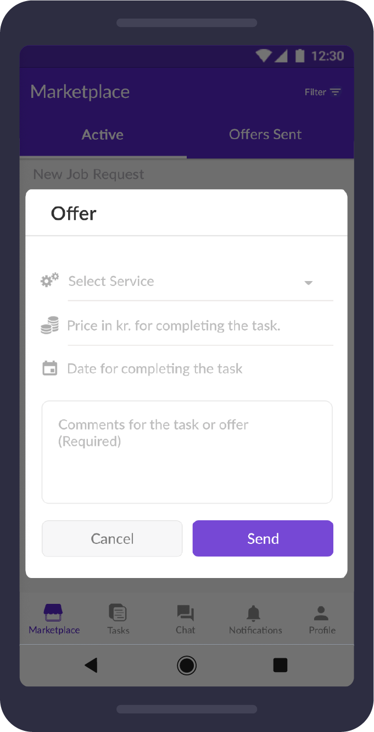Click the calendar icon beside date field
The height and width of the screenshot is (732, 374).
(50, 368)
